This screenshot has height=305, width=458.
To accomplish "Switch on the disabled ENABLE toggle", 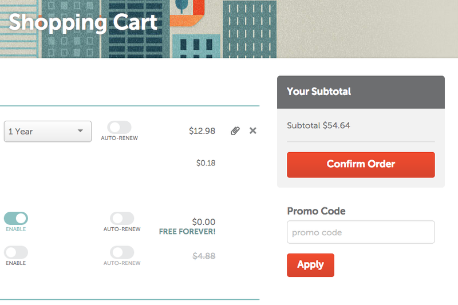I will tap(16, 252).
